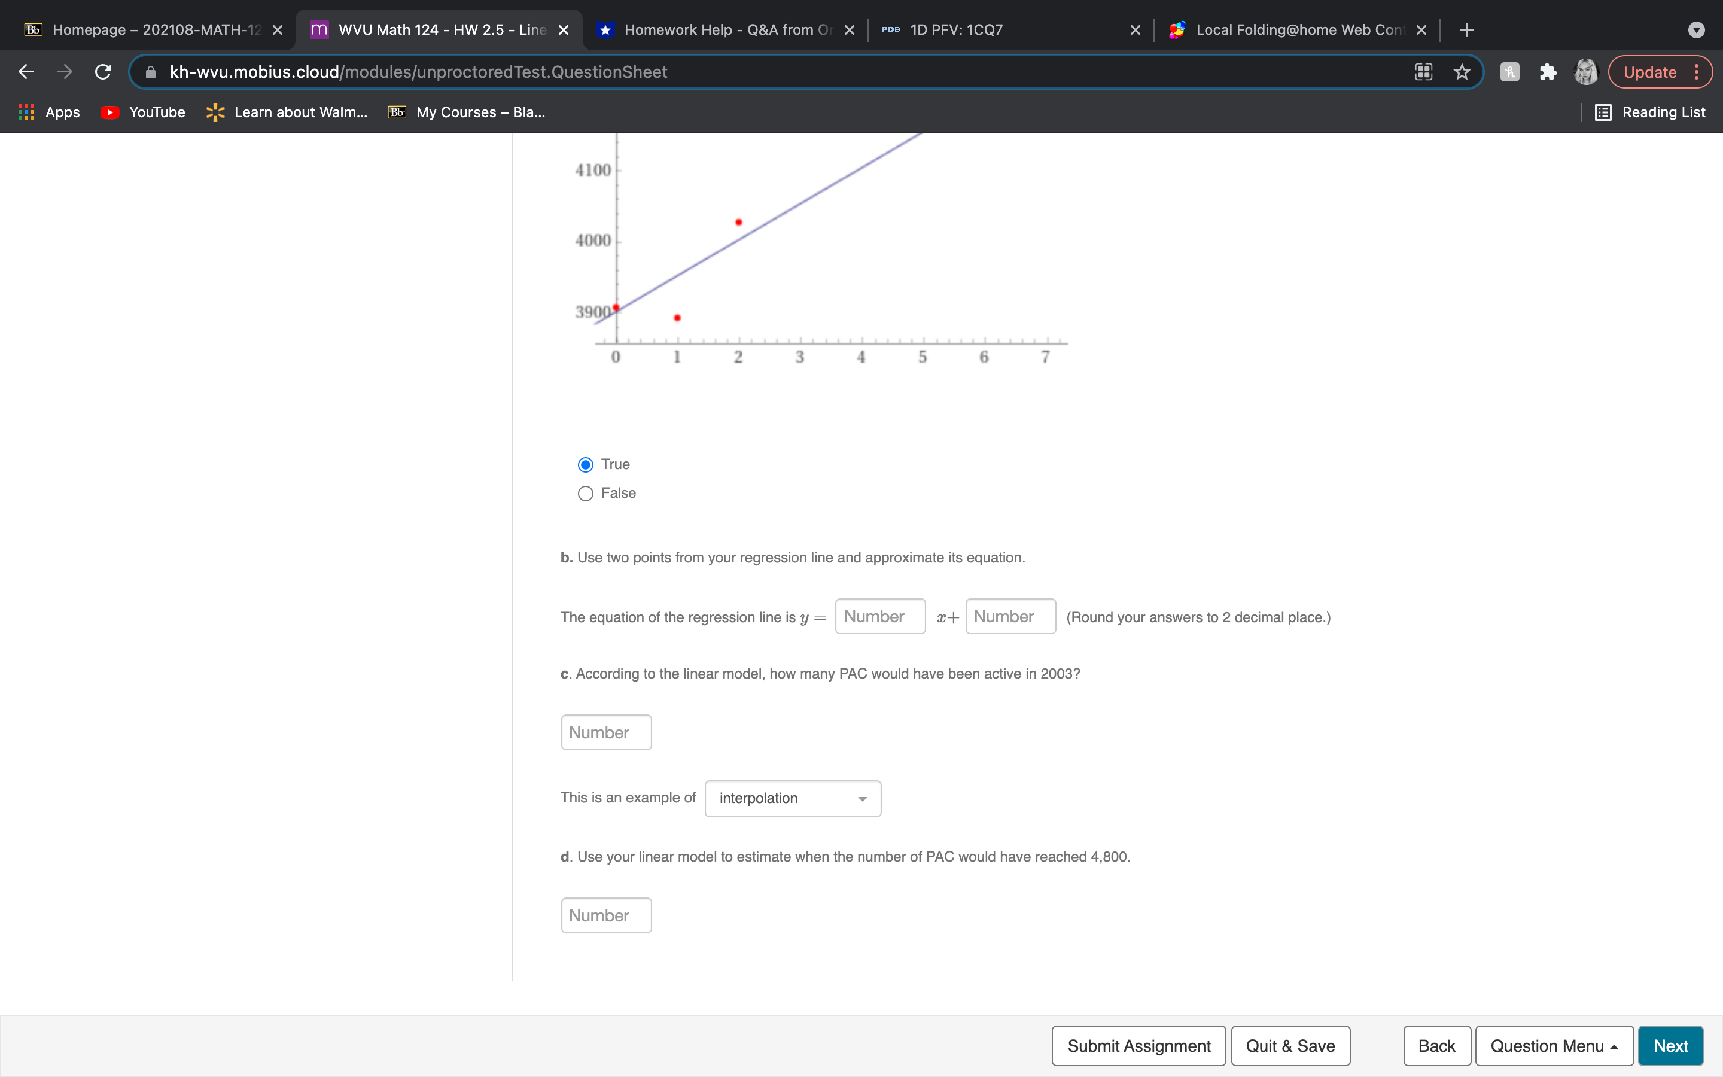1723x1077 pixels.
Task: Click the Update browser button
Action: click(x=1651, y=71)
